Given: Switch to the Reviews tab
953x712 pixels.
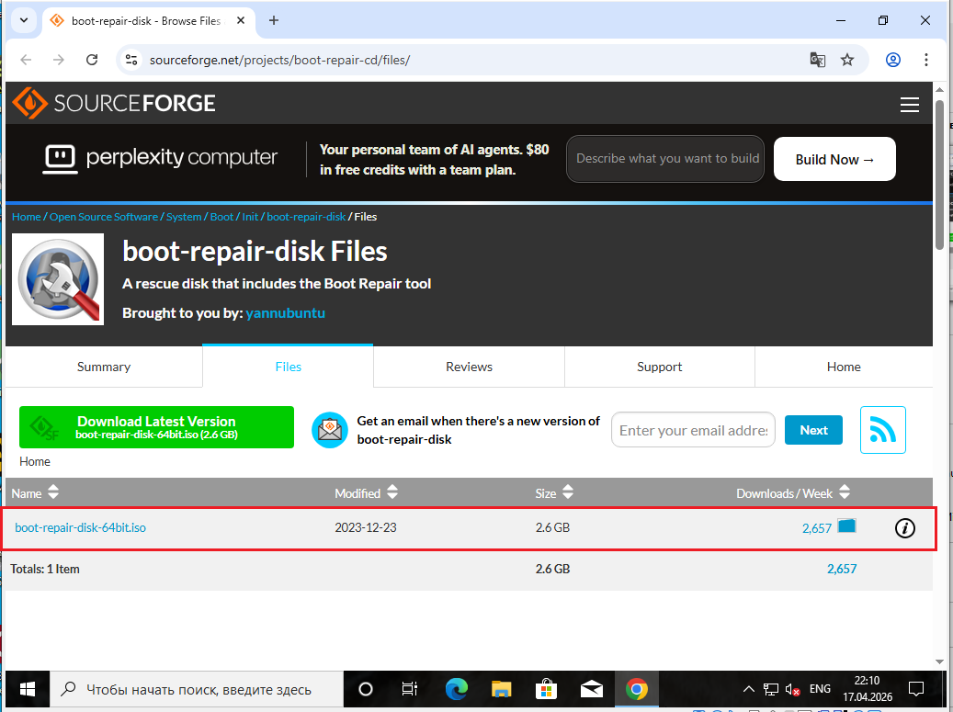Looking at the screenshot, I should [469, 366].
